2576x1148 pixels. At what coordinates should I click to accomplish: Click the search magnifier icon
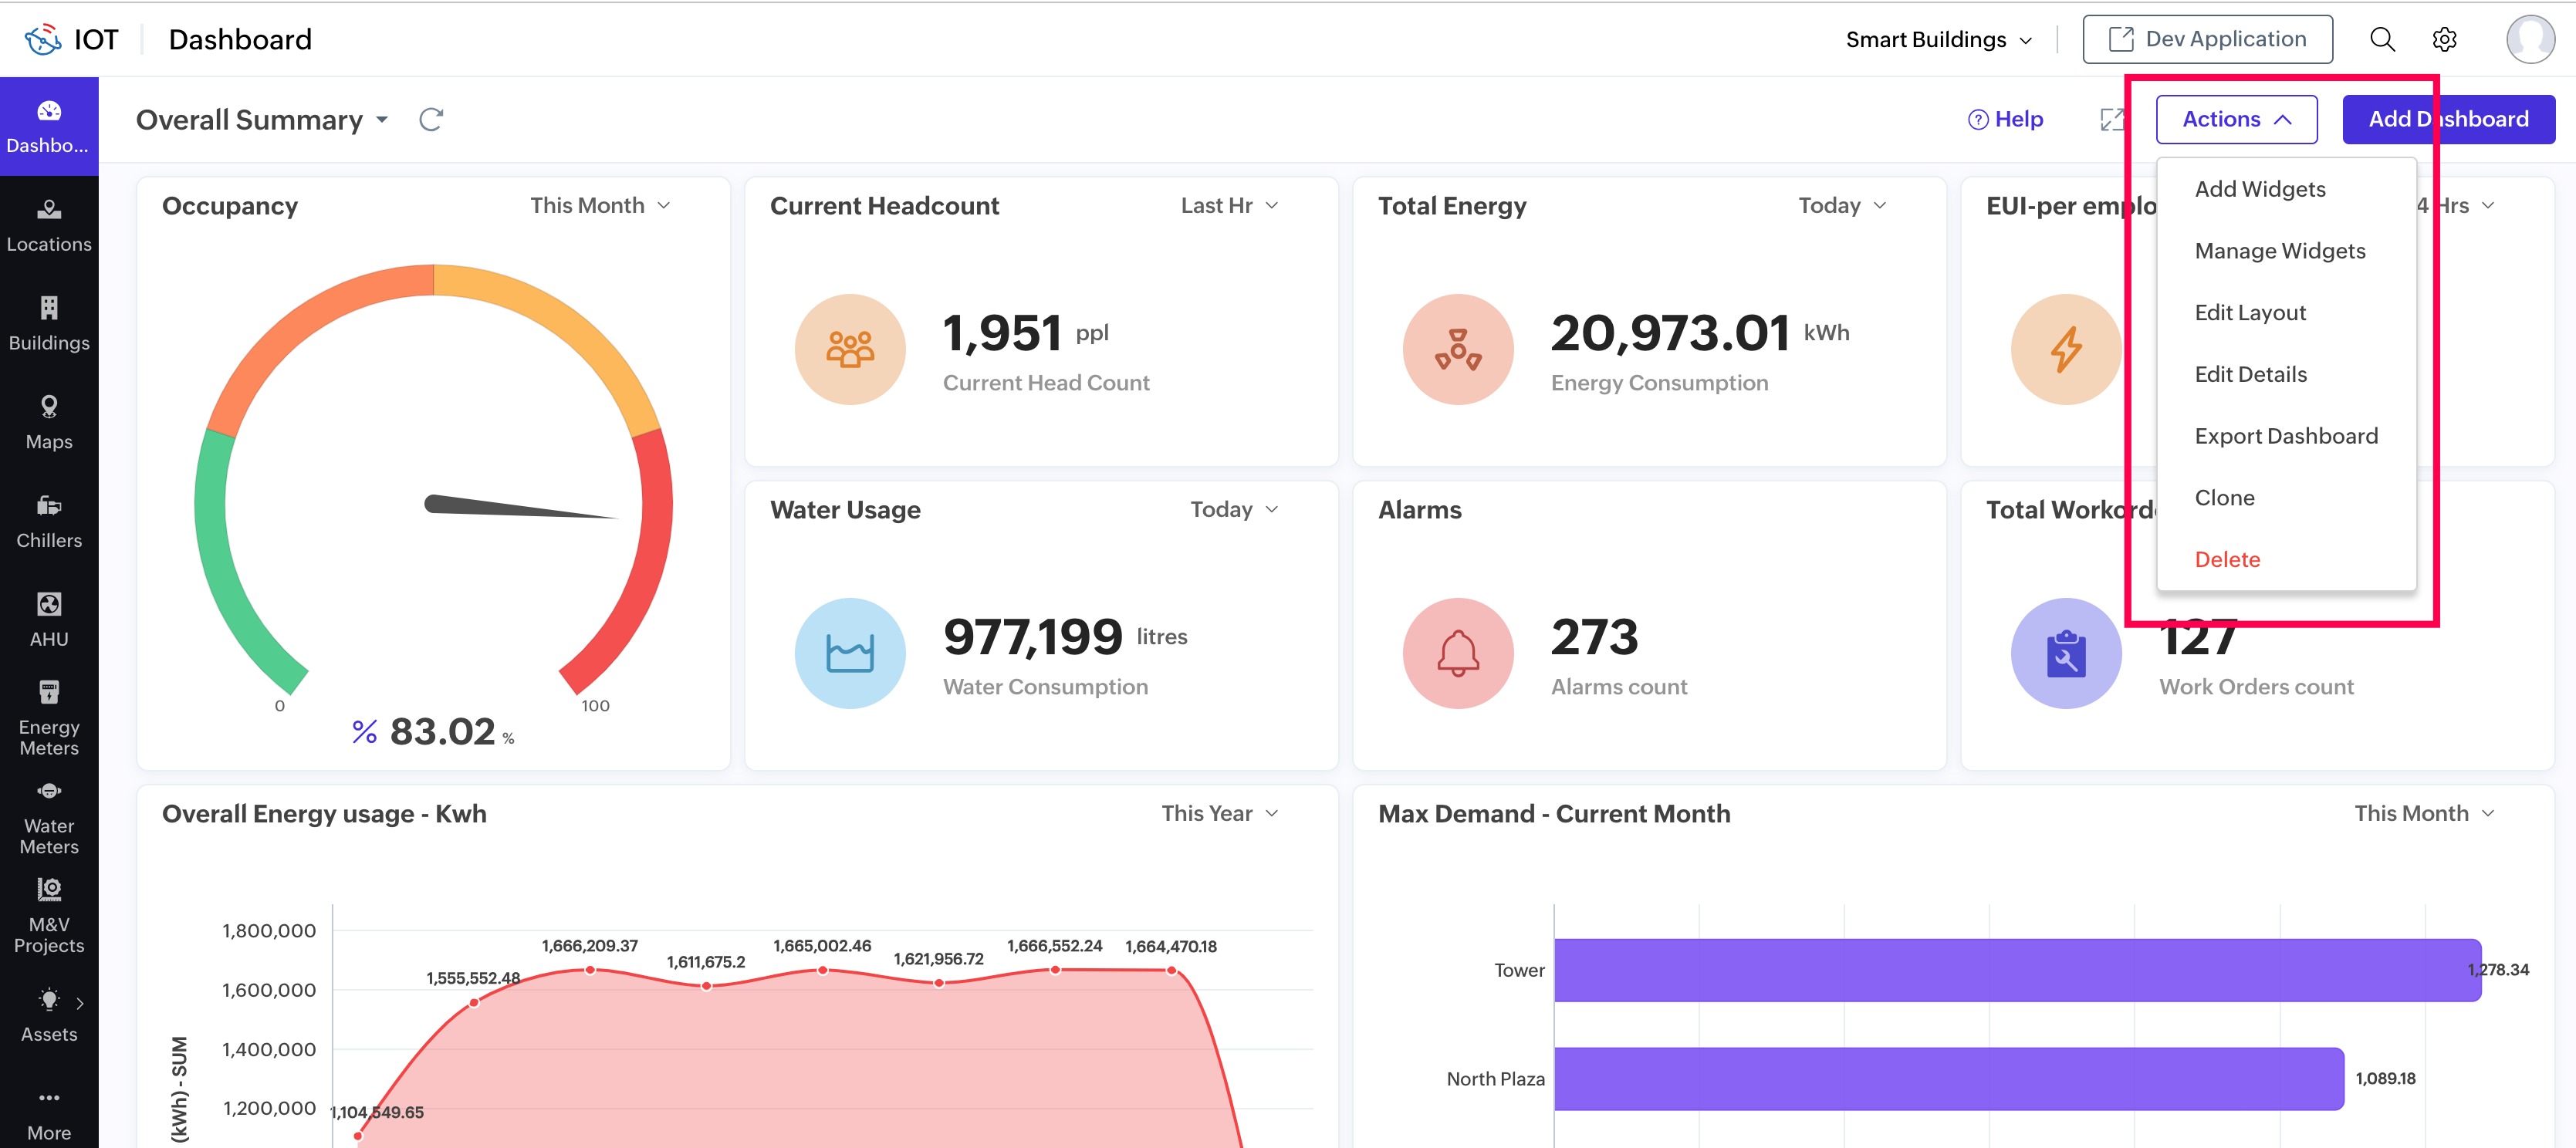(x=2382, y=39)
